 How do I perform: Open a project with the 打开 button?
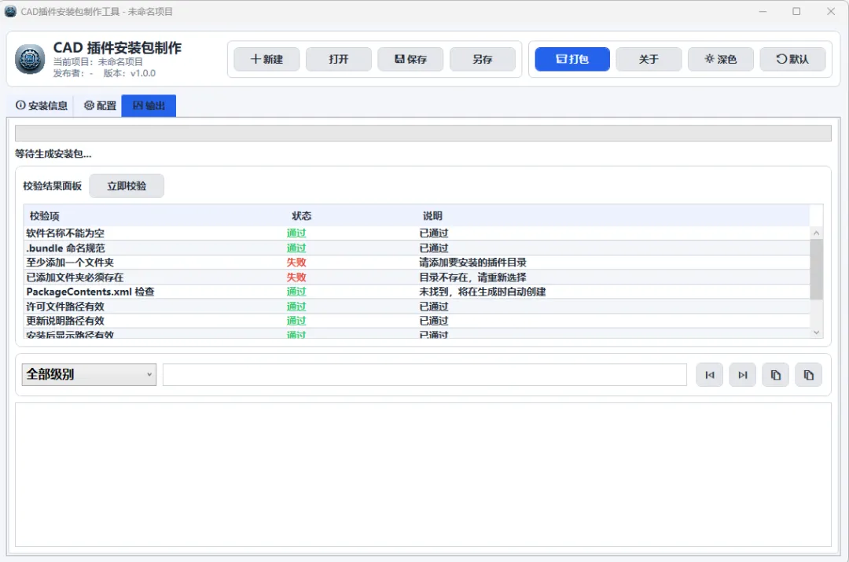pyautogui.click(x=338, y=59)
